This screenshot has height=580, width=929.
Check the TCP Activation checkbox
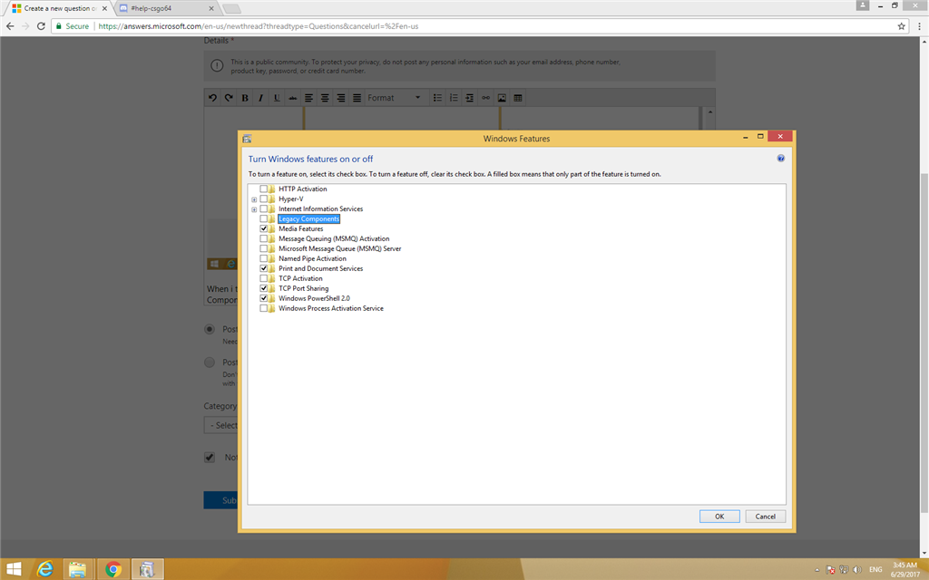pyautogui.click(x=264, y=278)
